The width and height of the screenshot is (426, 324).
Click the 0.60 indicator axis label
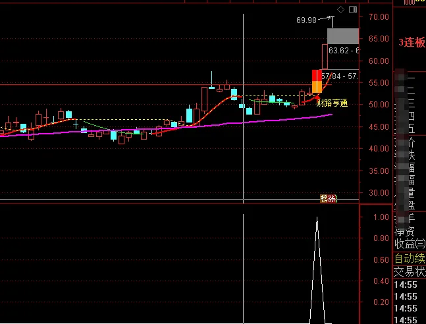(x=381, y=259)
